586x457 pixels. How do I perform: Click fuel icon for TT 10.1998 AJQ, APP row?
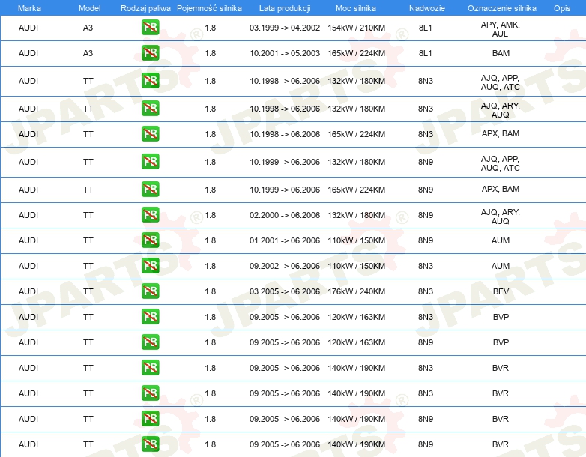[150, 81]
